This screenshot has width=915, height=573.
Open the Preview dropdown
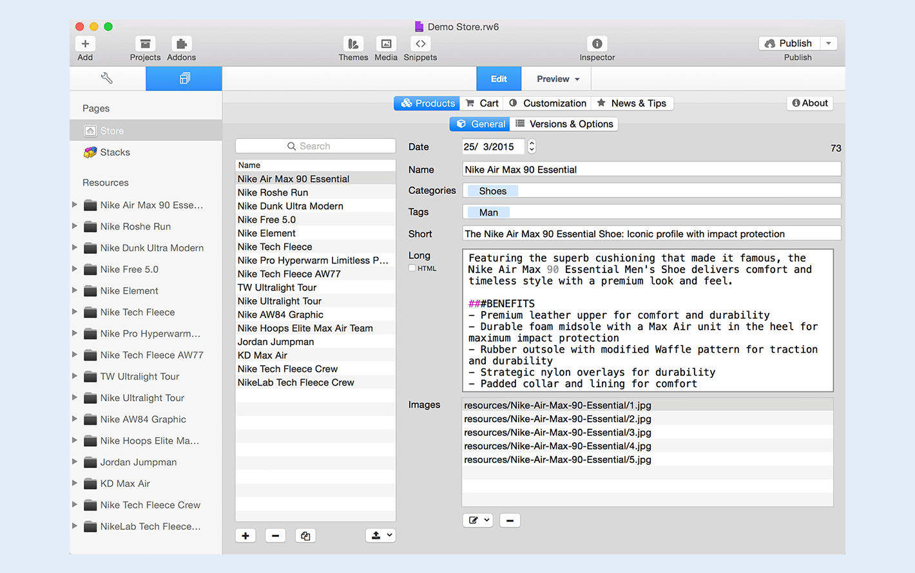coord(558,79)
